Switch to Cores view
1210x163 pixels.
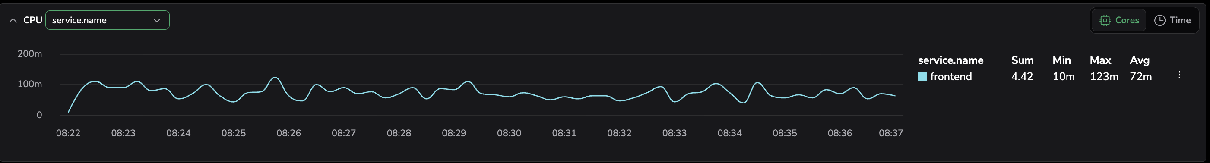(1119, 20)
